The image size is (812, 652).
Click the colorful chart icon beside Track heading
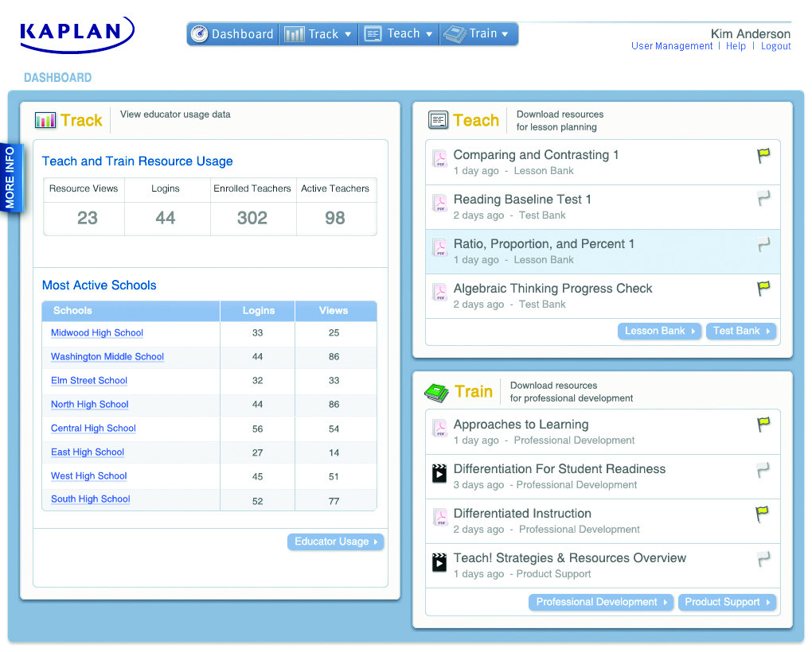click(45, 120)
